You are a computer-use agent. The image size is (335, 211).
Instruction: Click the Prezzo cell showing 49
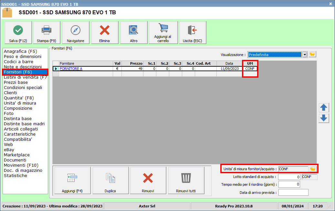(x=132, y=69)
